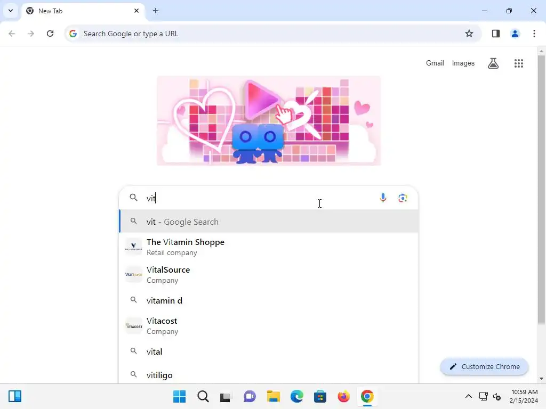The image size is (546, 409).
Task: Open a new tab with plus button
Action: pos(156,11)
